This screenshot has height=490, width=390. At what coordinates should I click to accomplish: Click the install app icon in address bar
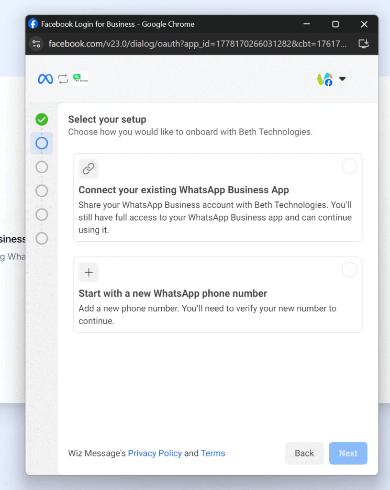[364, 44]
